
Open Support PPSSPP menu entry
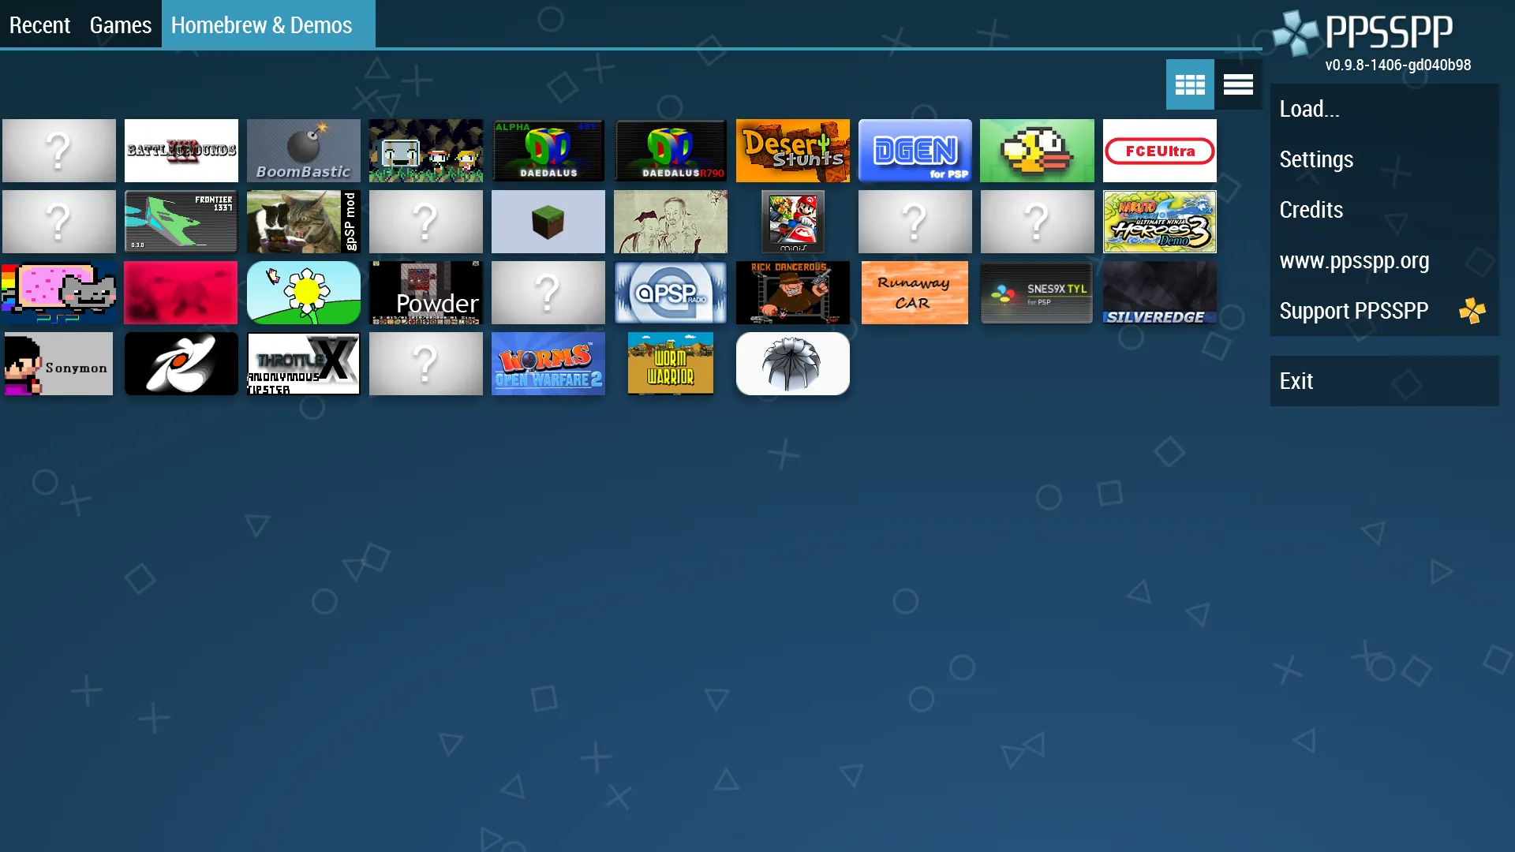pos(1368,310)
